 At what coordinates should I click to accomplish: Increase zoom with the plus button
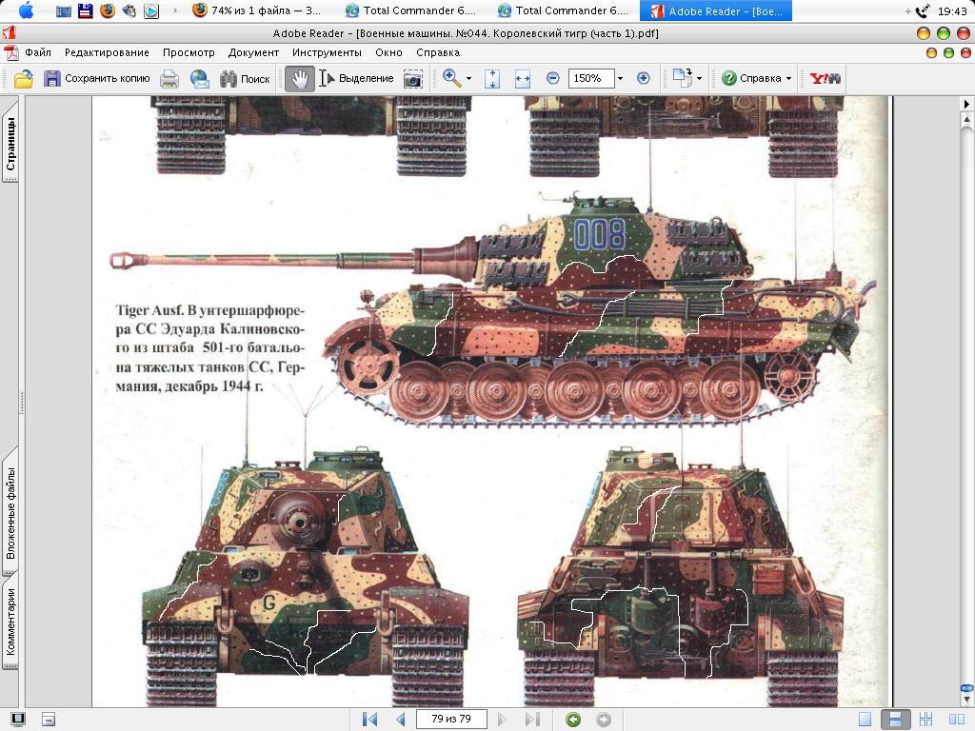pyautogui.click(x=644, y=78)
